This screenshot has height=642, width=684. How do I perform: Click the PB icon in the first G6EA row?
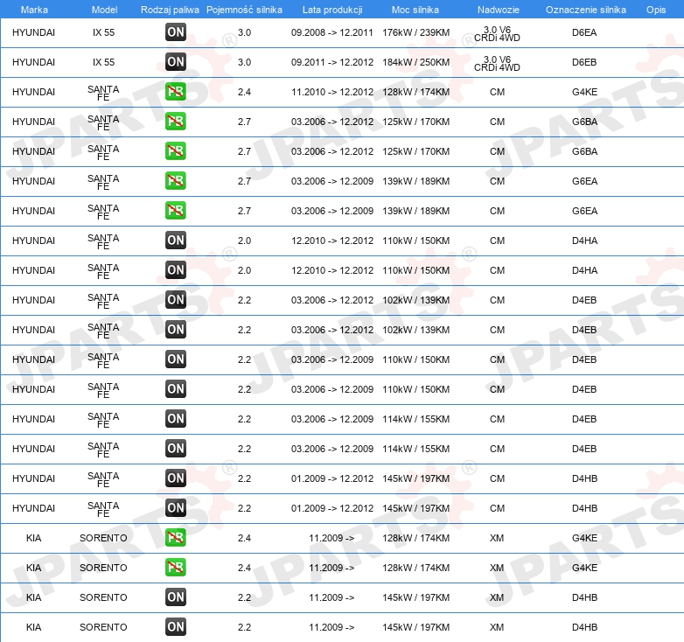(176, 180)
